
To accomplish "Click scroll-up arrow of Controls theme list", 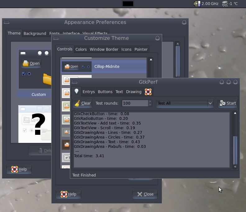I will click(x=151, y=59).
